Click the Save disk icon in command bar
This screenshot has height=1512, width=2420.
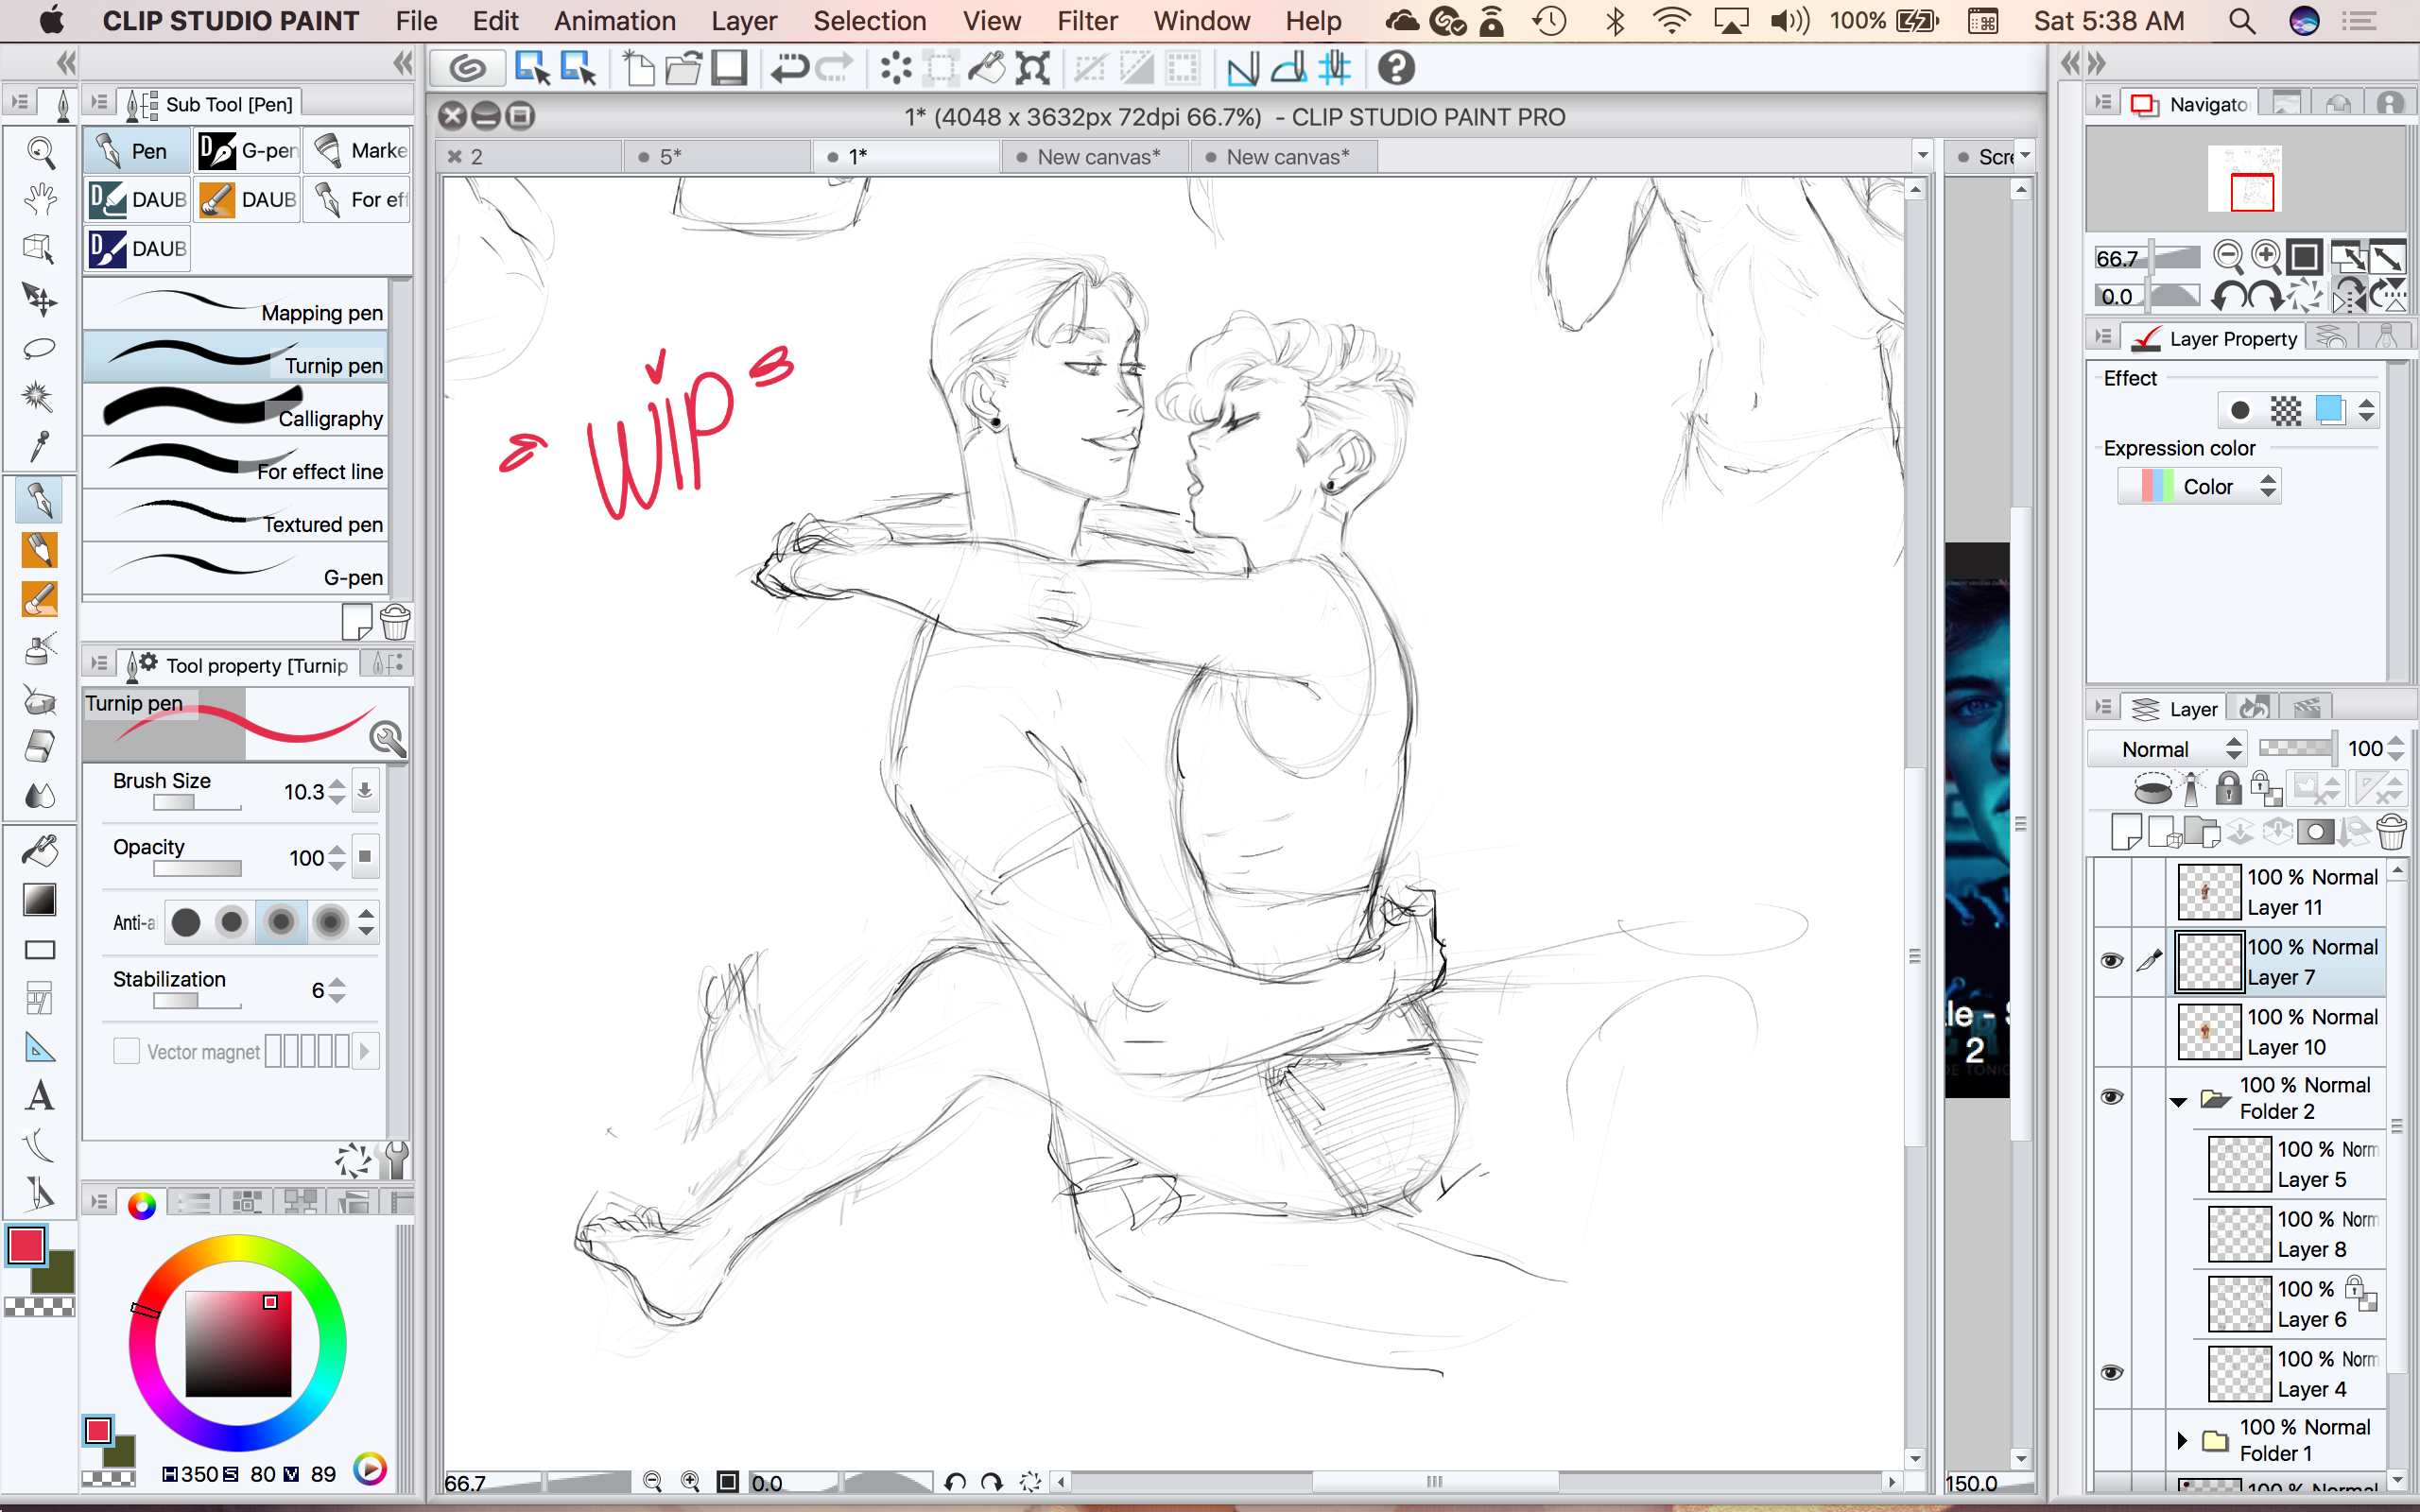click(729, 68)
